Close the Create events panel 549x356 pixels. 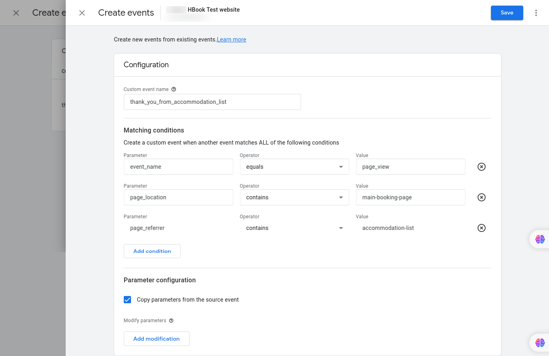[x=82, y=13]
